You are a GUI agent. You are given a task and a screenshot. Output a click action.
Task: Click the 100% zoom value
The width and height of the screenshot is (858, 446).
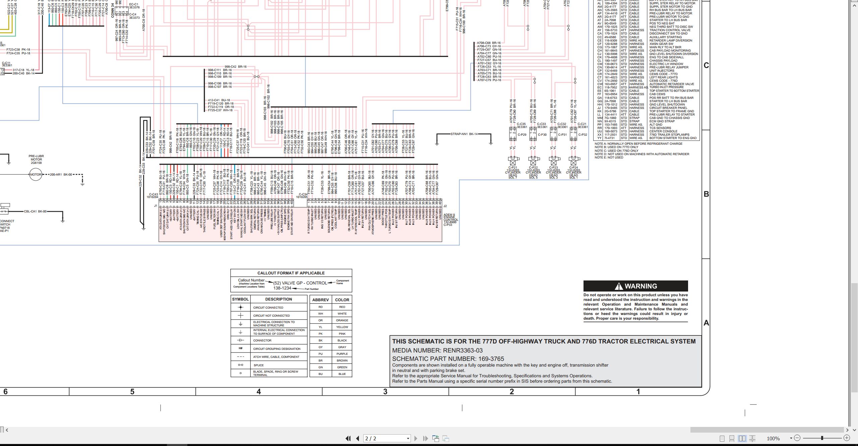773,438
